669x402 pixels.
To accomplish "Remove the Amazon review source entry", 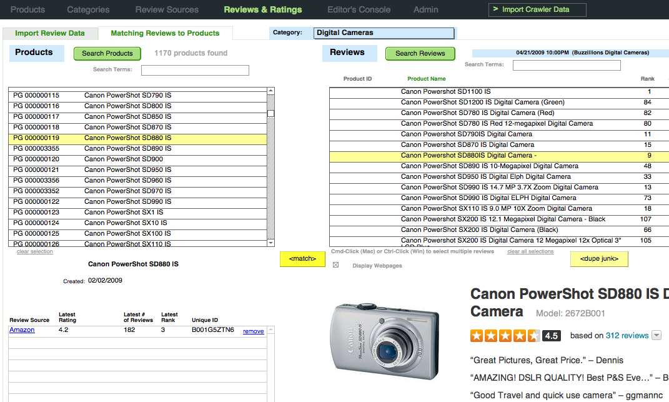I will click(x=254, y=331).
